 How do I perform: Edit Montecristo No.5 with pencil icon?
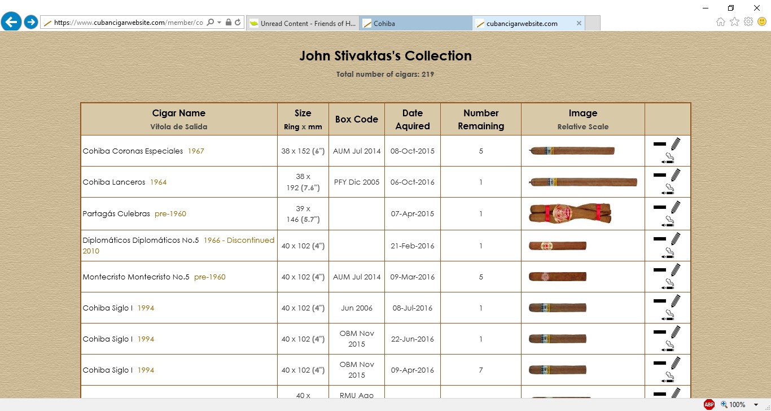click(x=676, y=269)
